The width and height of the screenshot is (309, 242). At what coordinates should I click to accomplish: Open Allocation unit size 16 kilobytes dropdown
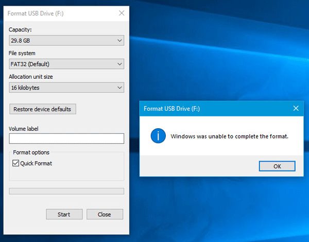(66, 88)
